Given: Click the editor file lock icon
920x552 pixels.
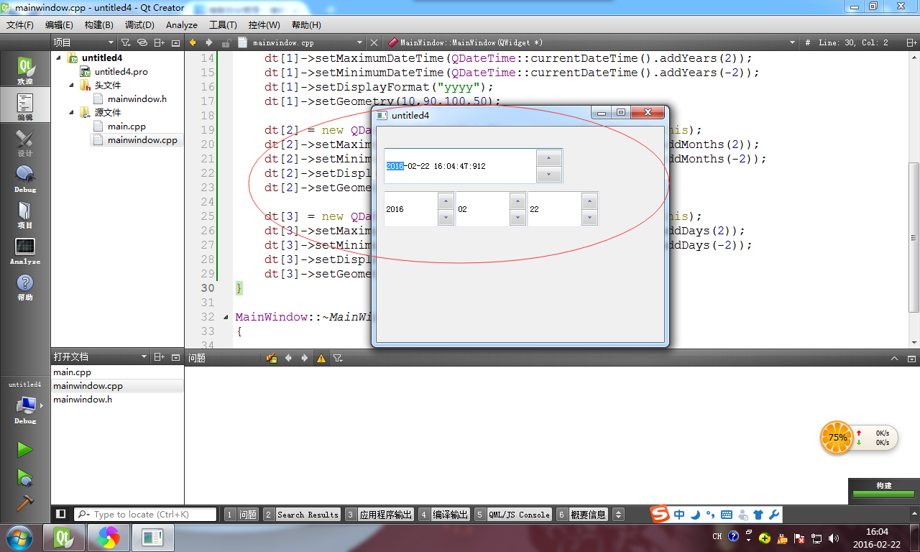Looking at the screenshot, I should (x=226, y=43).
